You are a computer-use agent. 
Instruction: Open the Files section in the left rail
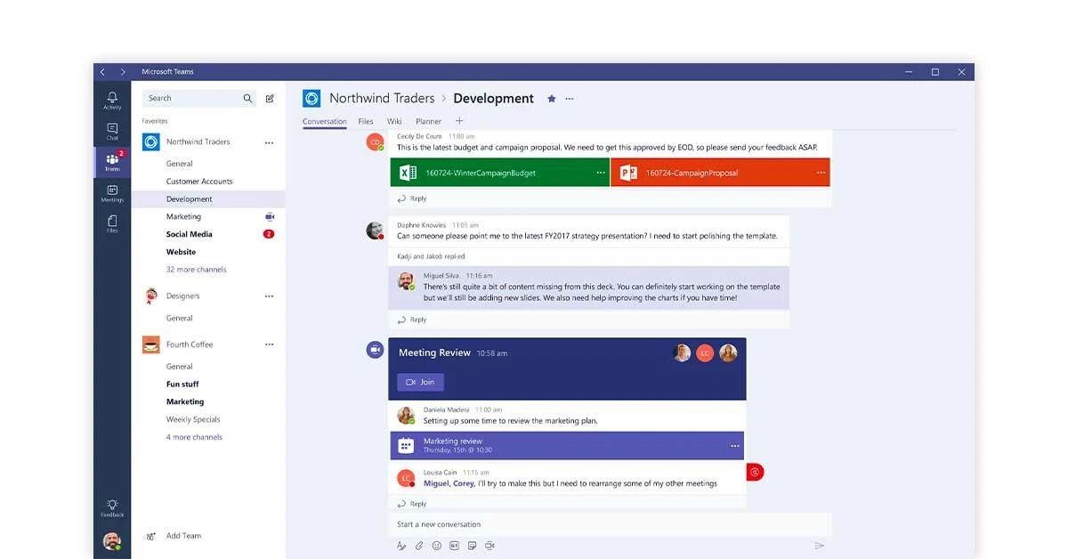[x=111, y=223]
